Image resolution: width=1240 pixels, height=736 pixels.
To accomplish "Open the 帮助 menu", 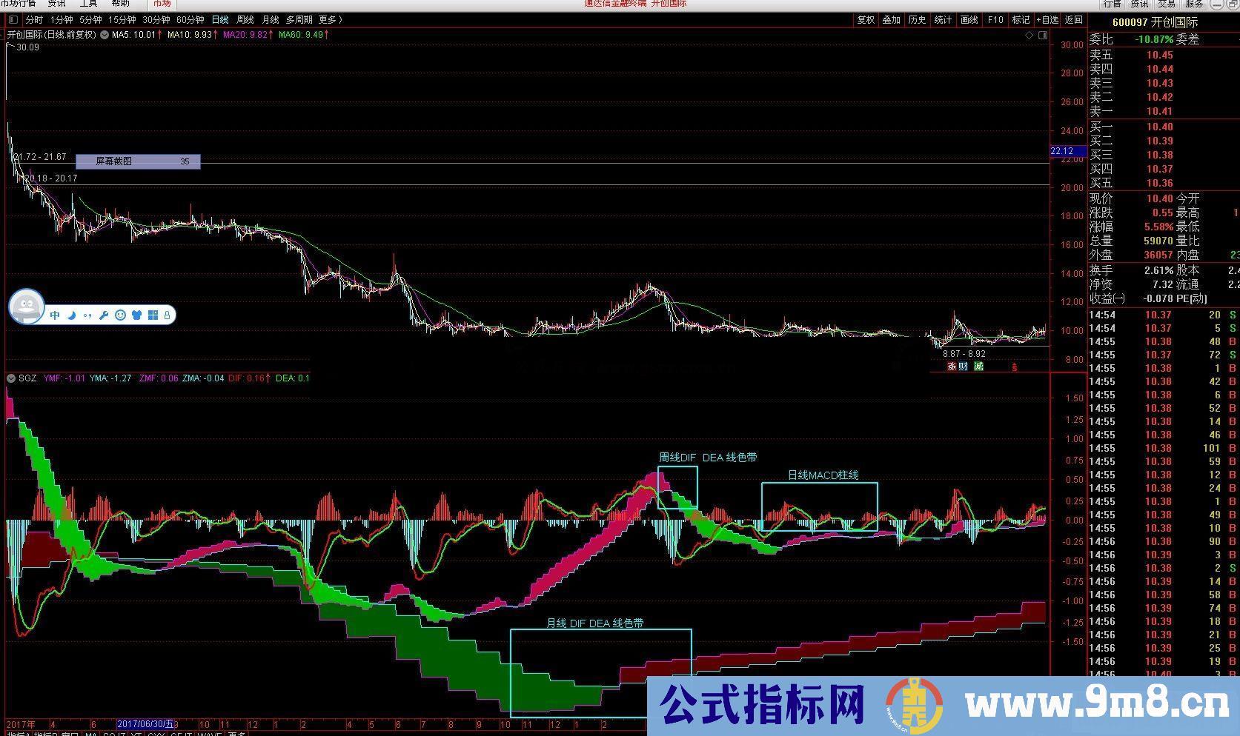I will 120,4.
